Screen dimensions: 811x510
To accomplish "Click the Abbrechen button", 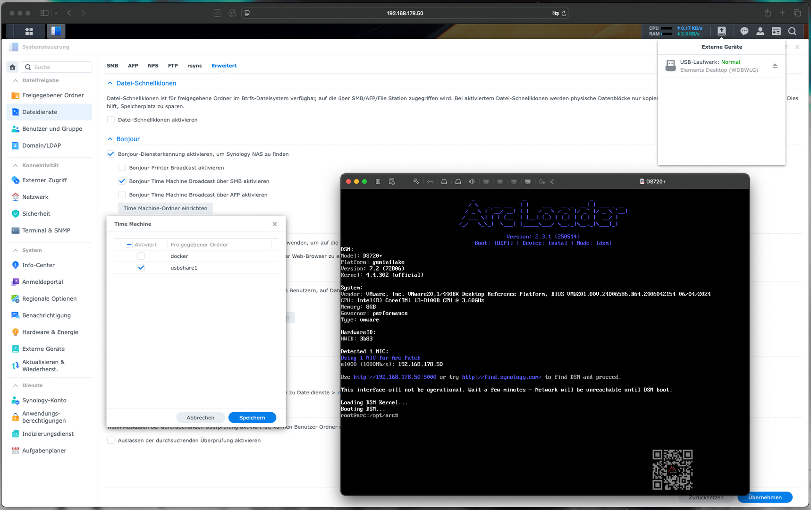I will pyautogui.click(x=200, y=417).
